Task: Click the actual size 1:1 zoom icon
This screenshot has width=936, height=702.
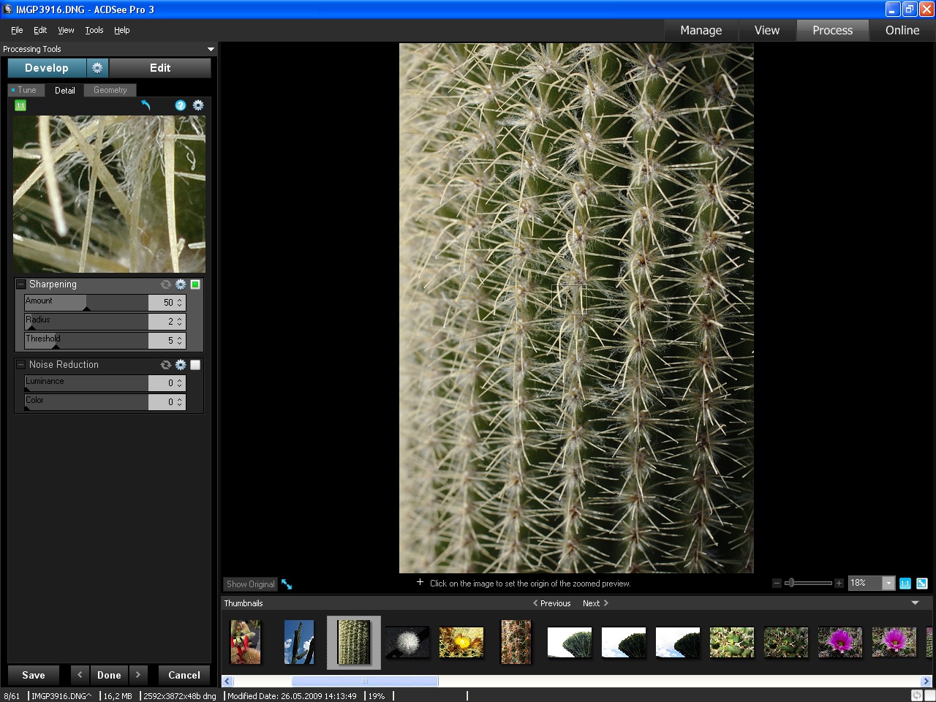Action: pos(905,584)
